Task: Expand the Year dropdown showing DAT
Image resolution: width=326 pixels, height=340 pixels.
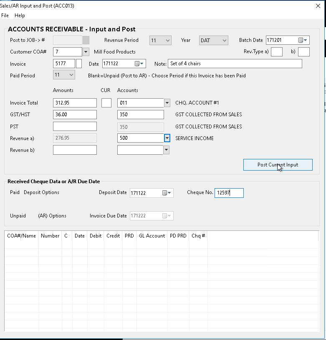Action: coord(213,40)
